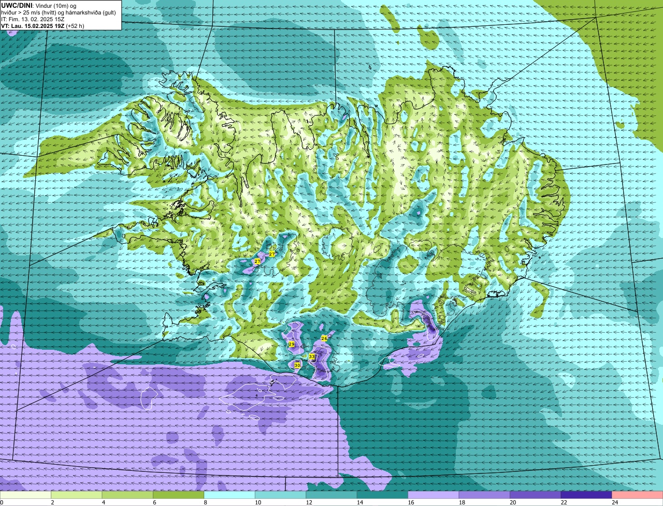The image size is (663, 506).
Task: Pick the 10–12 m/s turquoise legend swatch
Action: tap(281, 495)
